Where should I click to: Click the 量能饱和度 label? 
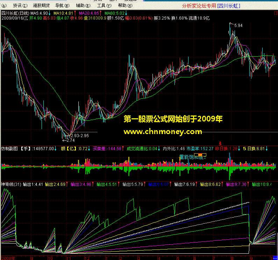click(x=192, y=157)
